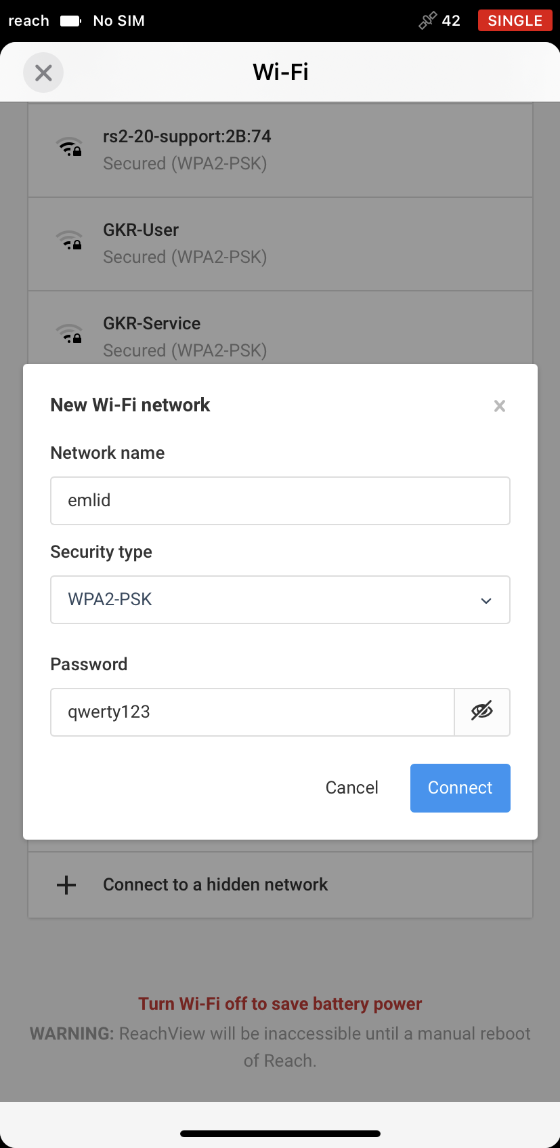The image size is (560, 1148).
Task: Click the Network name input field
Action: tap(280, 501)
